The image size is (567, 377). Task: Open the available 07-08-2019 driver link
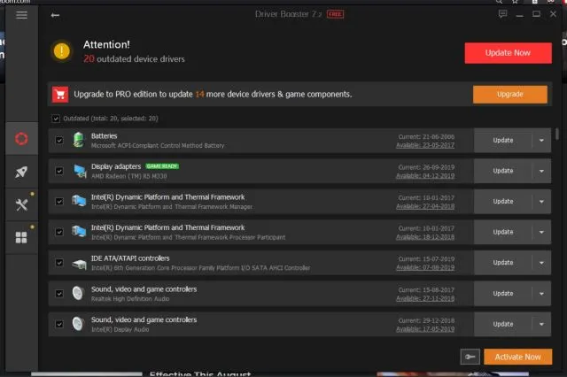click(x=425, y=267)
